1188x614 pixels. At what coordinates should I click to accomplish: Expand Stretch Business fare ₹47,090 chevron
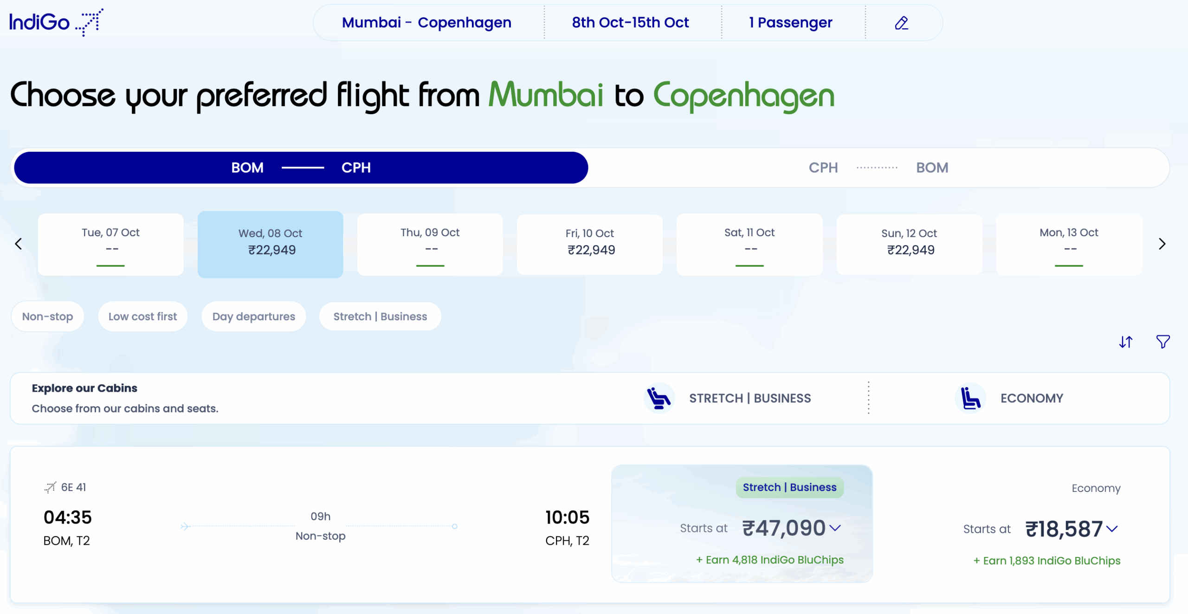coord(835,528)
